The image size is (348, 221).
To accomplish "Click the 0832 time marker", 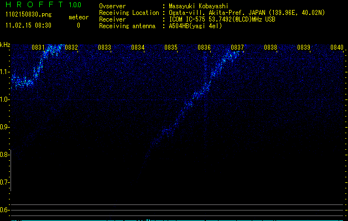I will tap(71, 48).
